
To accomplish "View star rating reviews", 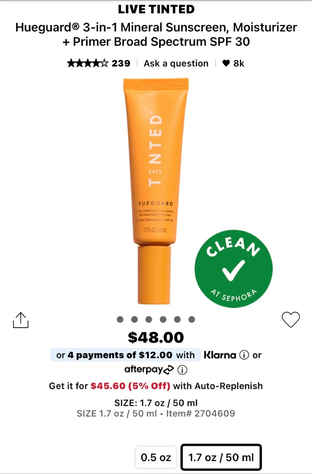I will click(88, 63).
